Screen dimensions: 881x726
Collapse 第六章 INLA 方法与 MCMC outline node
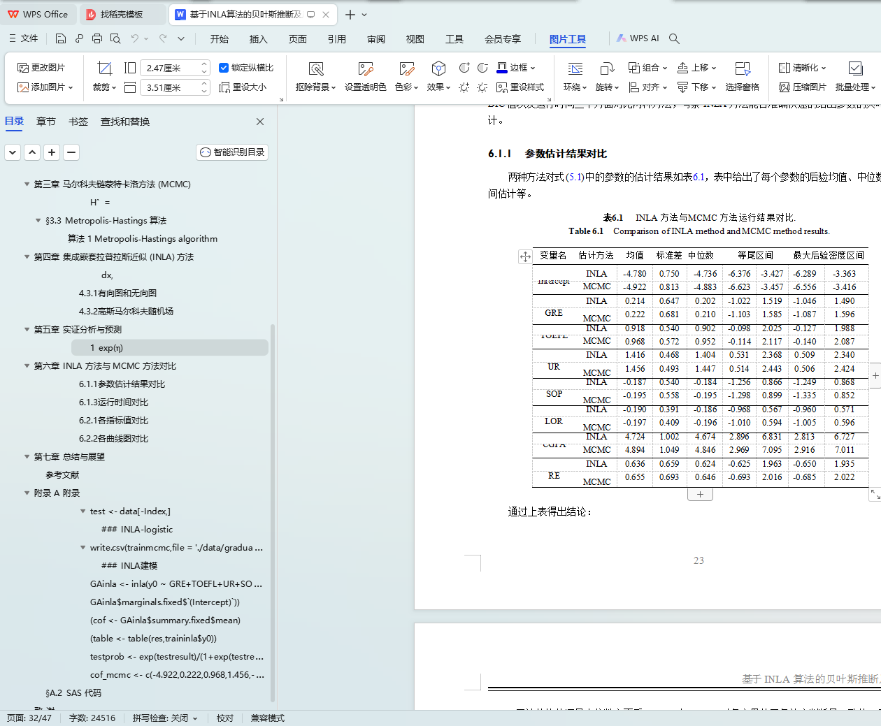(27, 366)
